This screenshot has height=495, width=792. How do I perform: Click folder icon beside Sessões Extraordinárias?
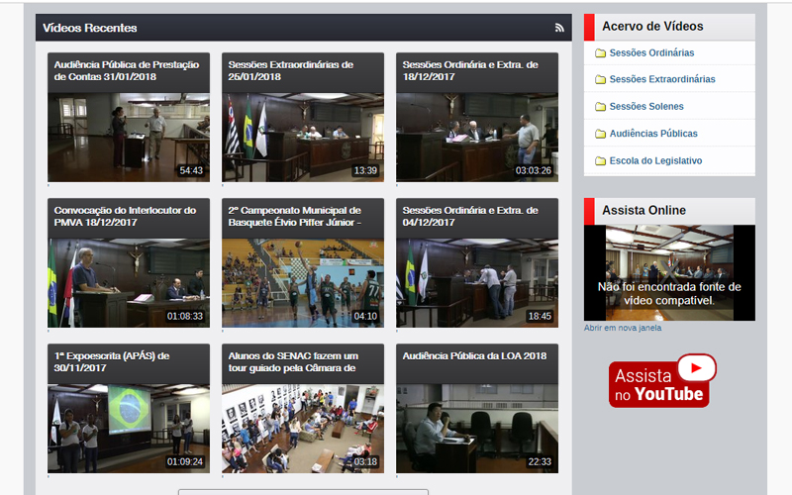(600, 79)
